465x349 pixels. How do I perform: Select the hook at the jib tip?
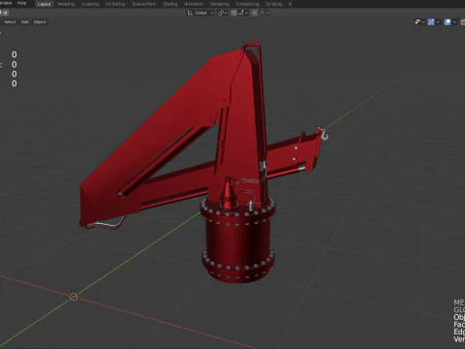[324, 136]
